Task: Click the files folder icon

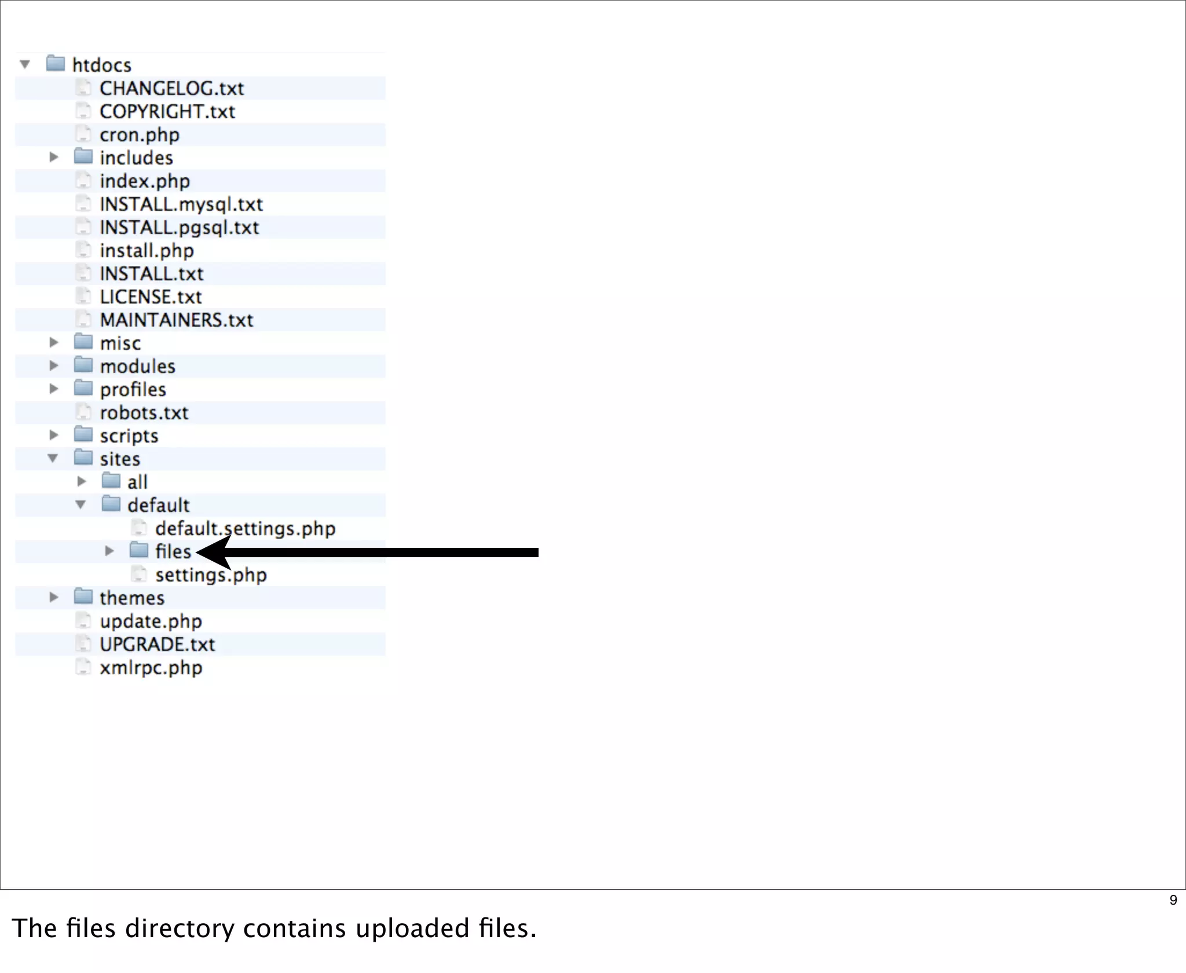Action: [139, 550]
